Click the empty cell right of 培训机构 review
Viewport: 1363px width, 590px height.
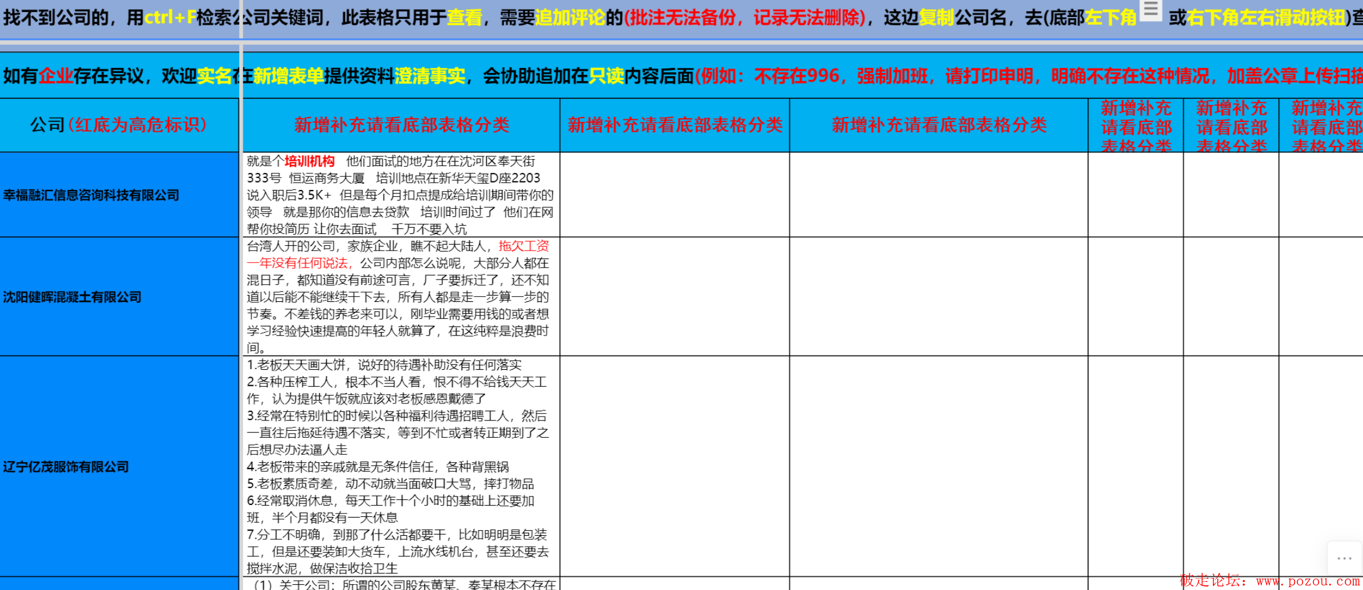pyautogui.click(x=675, y=195)
